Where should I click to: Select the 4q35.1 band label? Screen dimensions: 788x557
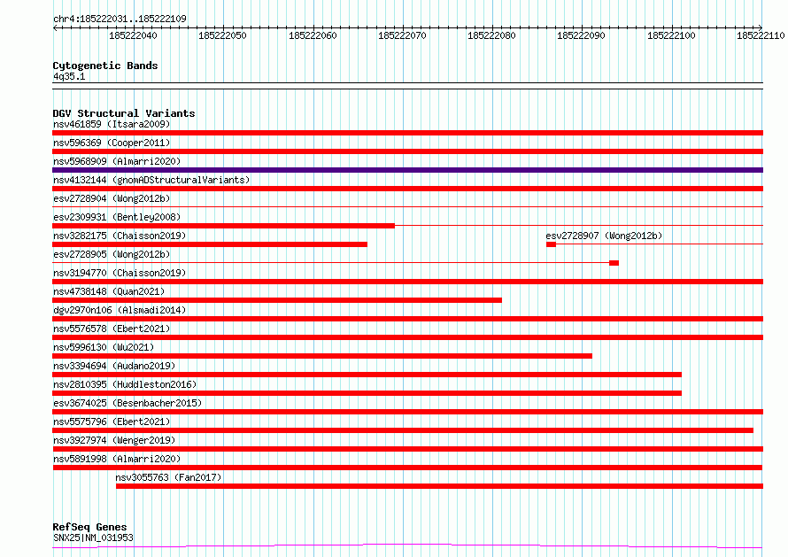[x=69, y=76]
